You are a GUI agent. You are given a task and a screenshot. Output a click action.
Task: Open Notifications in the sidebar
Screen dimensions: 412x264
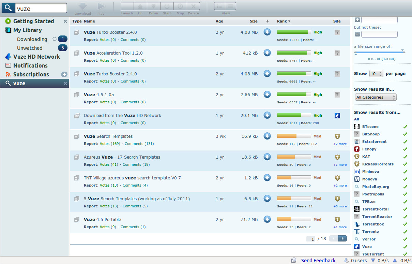click(30, 65)
